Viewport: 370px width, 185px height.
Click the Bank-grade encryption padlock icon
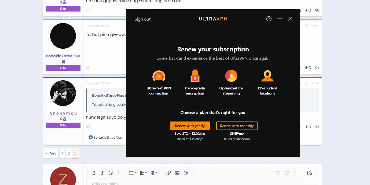point(195,76)
